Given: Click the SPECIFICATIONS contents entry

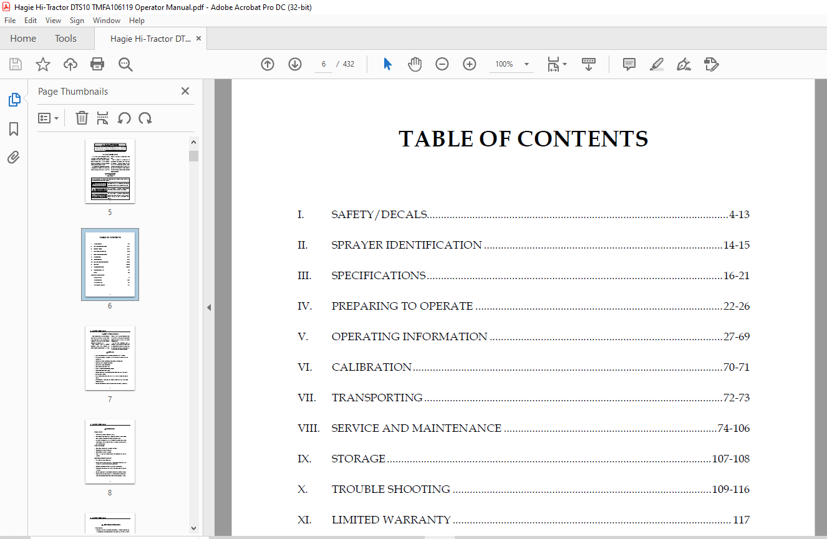Looking at the screenshot, I should 523,276.
